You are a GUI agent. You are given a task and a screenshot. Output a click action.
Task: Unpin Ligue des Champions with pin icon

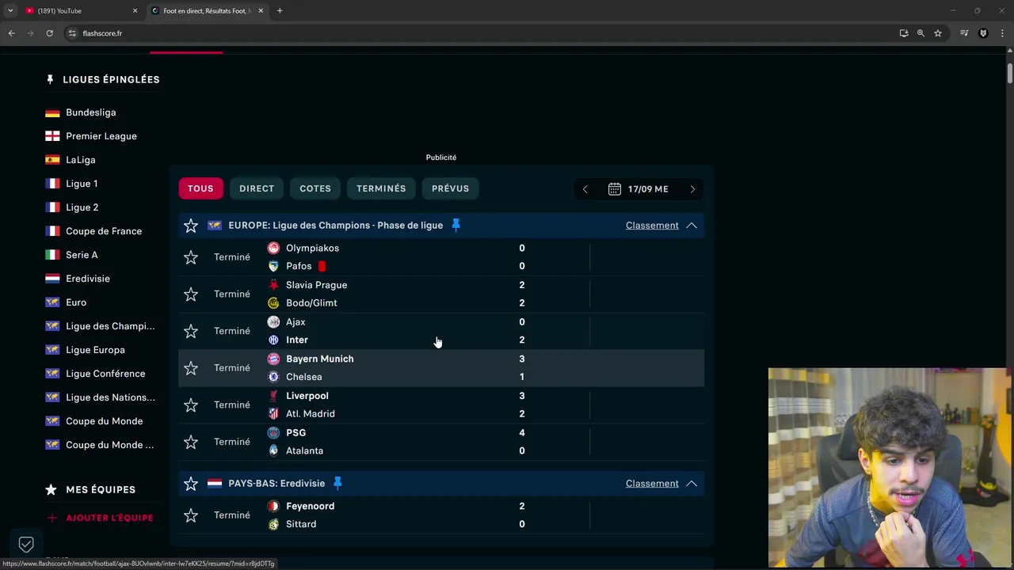[456, 226]
